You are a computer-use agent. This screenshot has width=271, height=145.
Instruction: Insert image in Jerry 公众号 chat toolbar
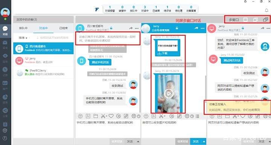(154, 116)
